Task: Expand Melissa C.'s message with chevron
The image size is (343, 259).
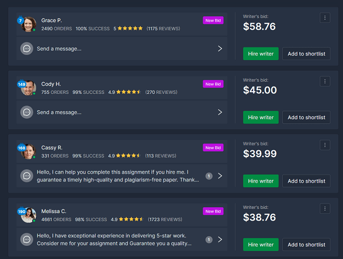Action: pyautogui.click(x=220, y=239)
